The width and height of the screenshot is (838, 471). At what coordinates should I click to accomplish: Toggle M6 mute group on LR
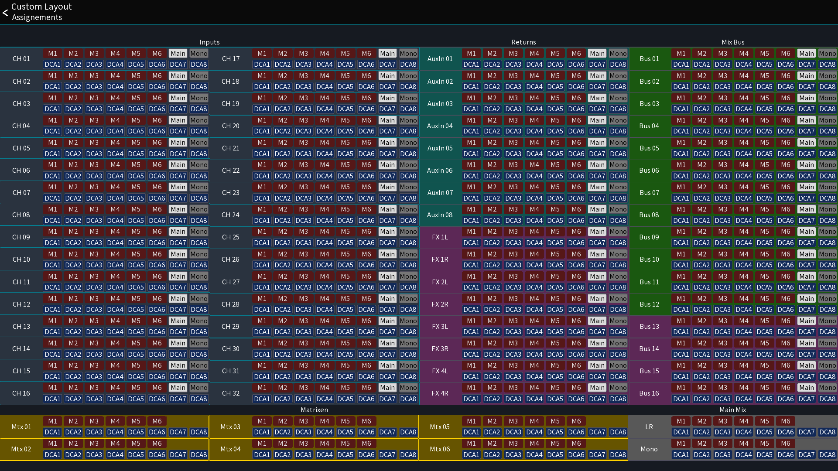(x=786, y=421)
